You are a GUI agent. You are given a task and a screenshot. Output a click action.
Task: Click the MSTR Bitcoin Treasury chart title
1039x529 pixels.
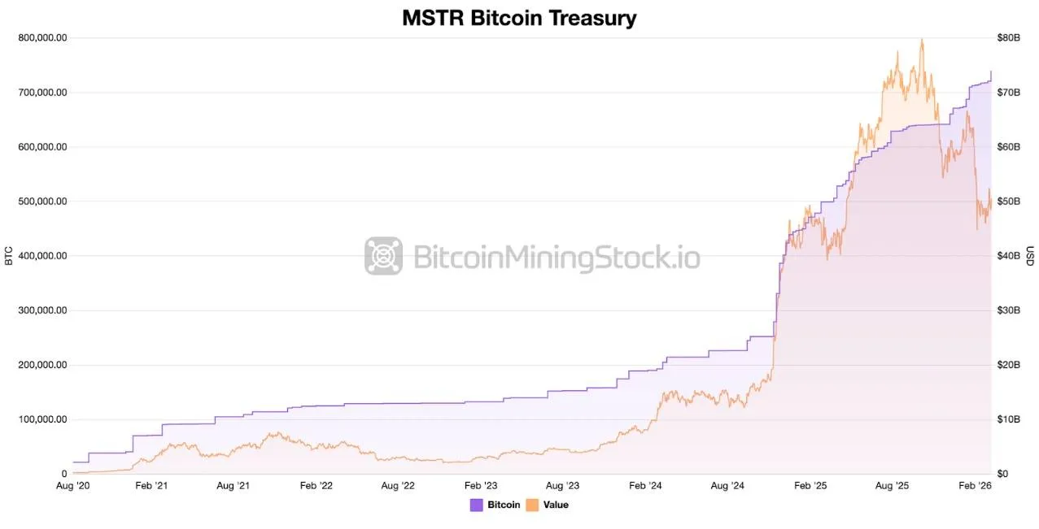click(x=519, y=18)
